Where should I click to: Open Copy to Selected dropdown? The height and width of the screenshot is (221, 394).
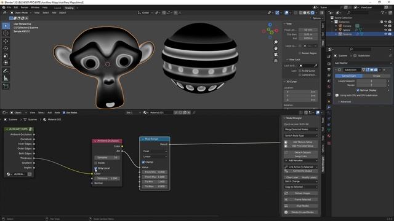301,187
